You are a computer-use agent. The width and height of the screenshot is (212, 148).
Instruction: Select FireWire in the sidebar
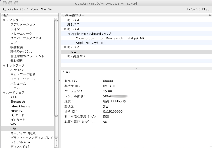click(x=17, y=111)
